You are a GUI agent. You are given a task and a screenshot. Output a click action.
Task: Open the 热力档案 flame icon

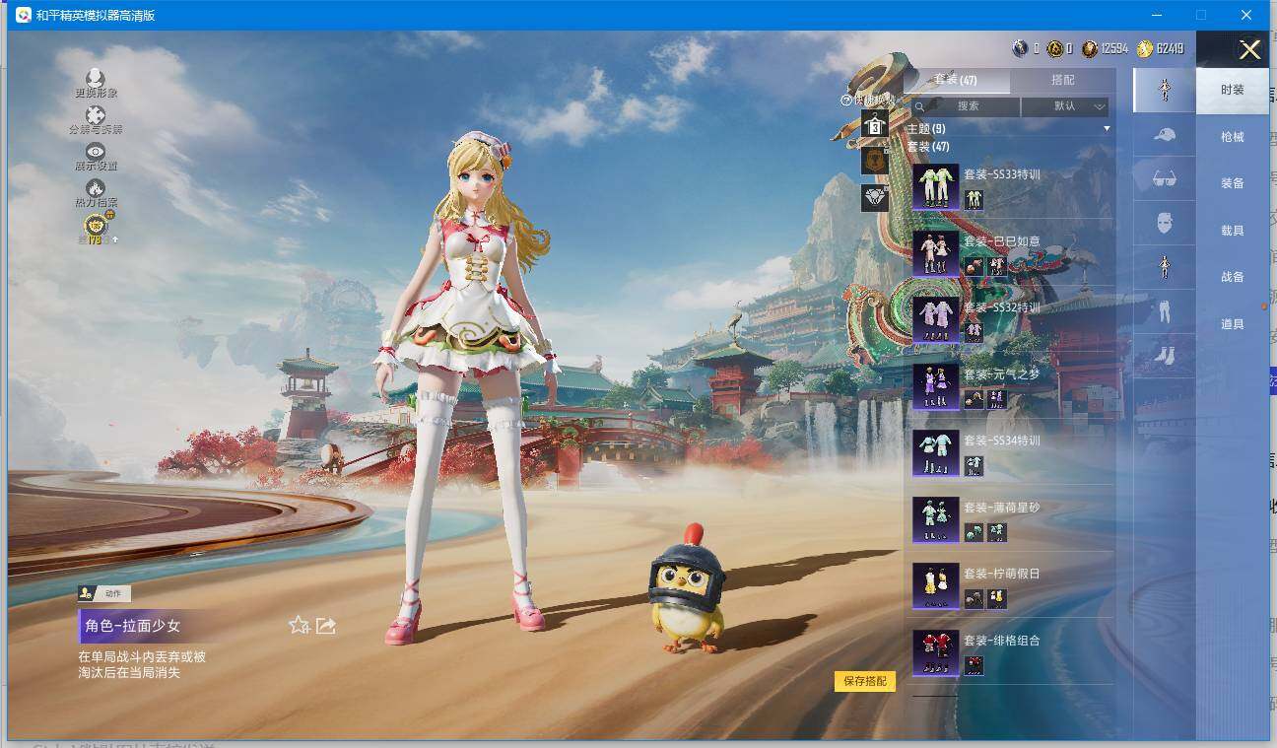click(96, 188)
